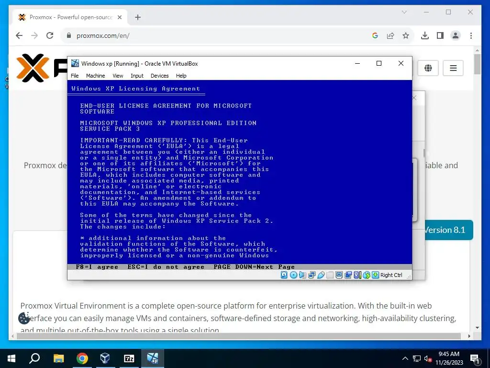Image resolution: width=490 pixels, height=368 pixels.
Task: Open the Input menu in VirtualBox
Action: point(137,76)
